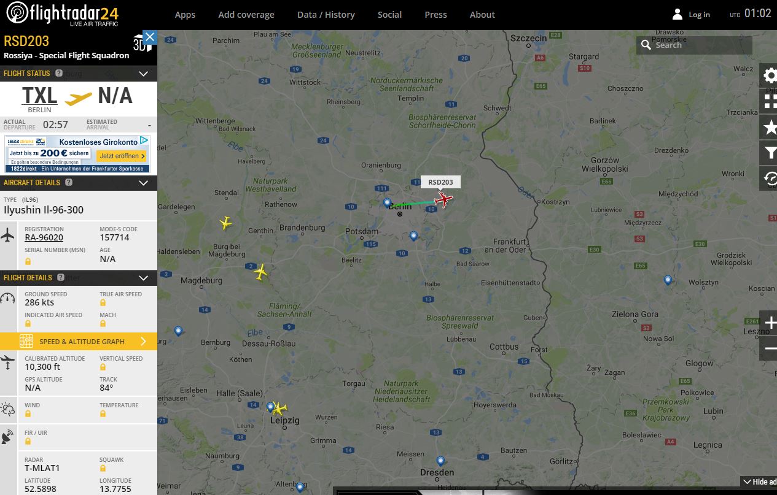Open the filter funnel icon

click(770, 153)
